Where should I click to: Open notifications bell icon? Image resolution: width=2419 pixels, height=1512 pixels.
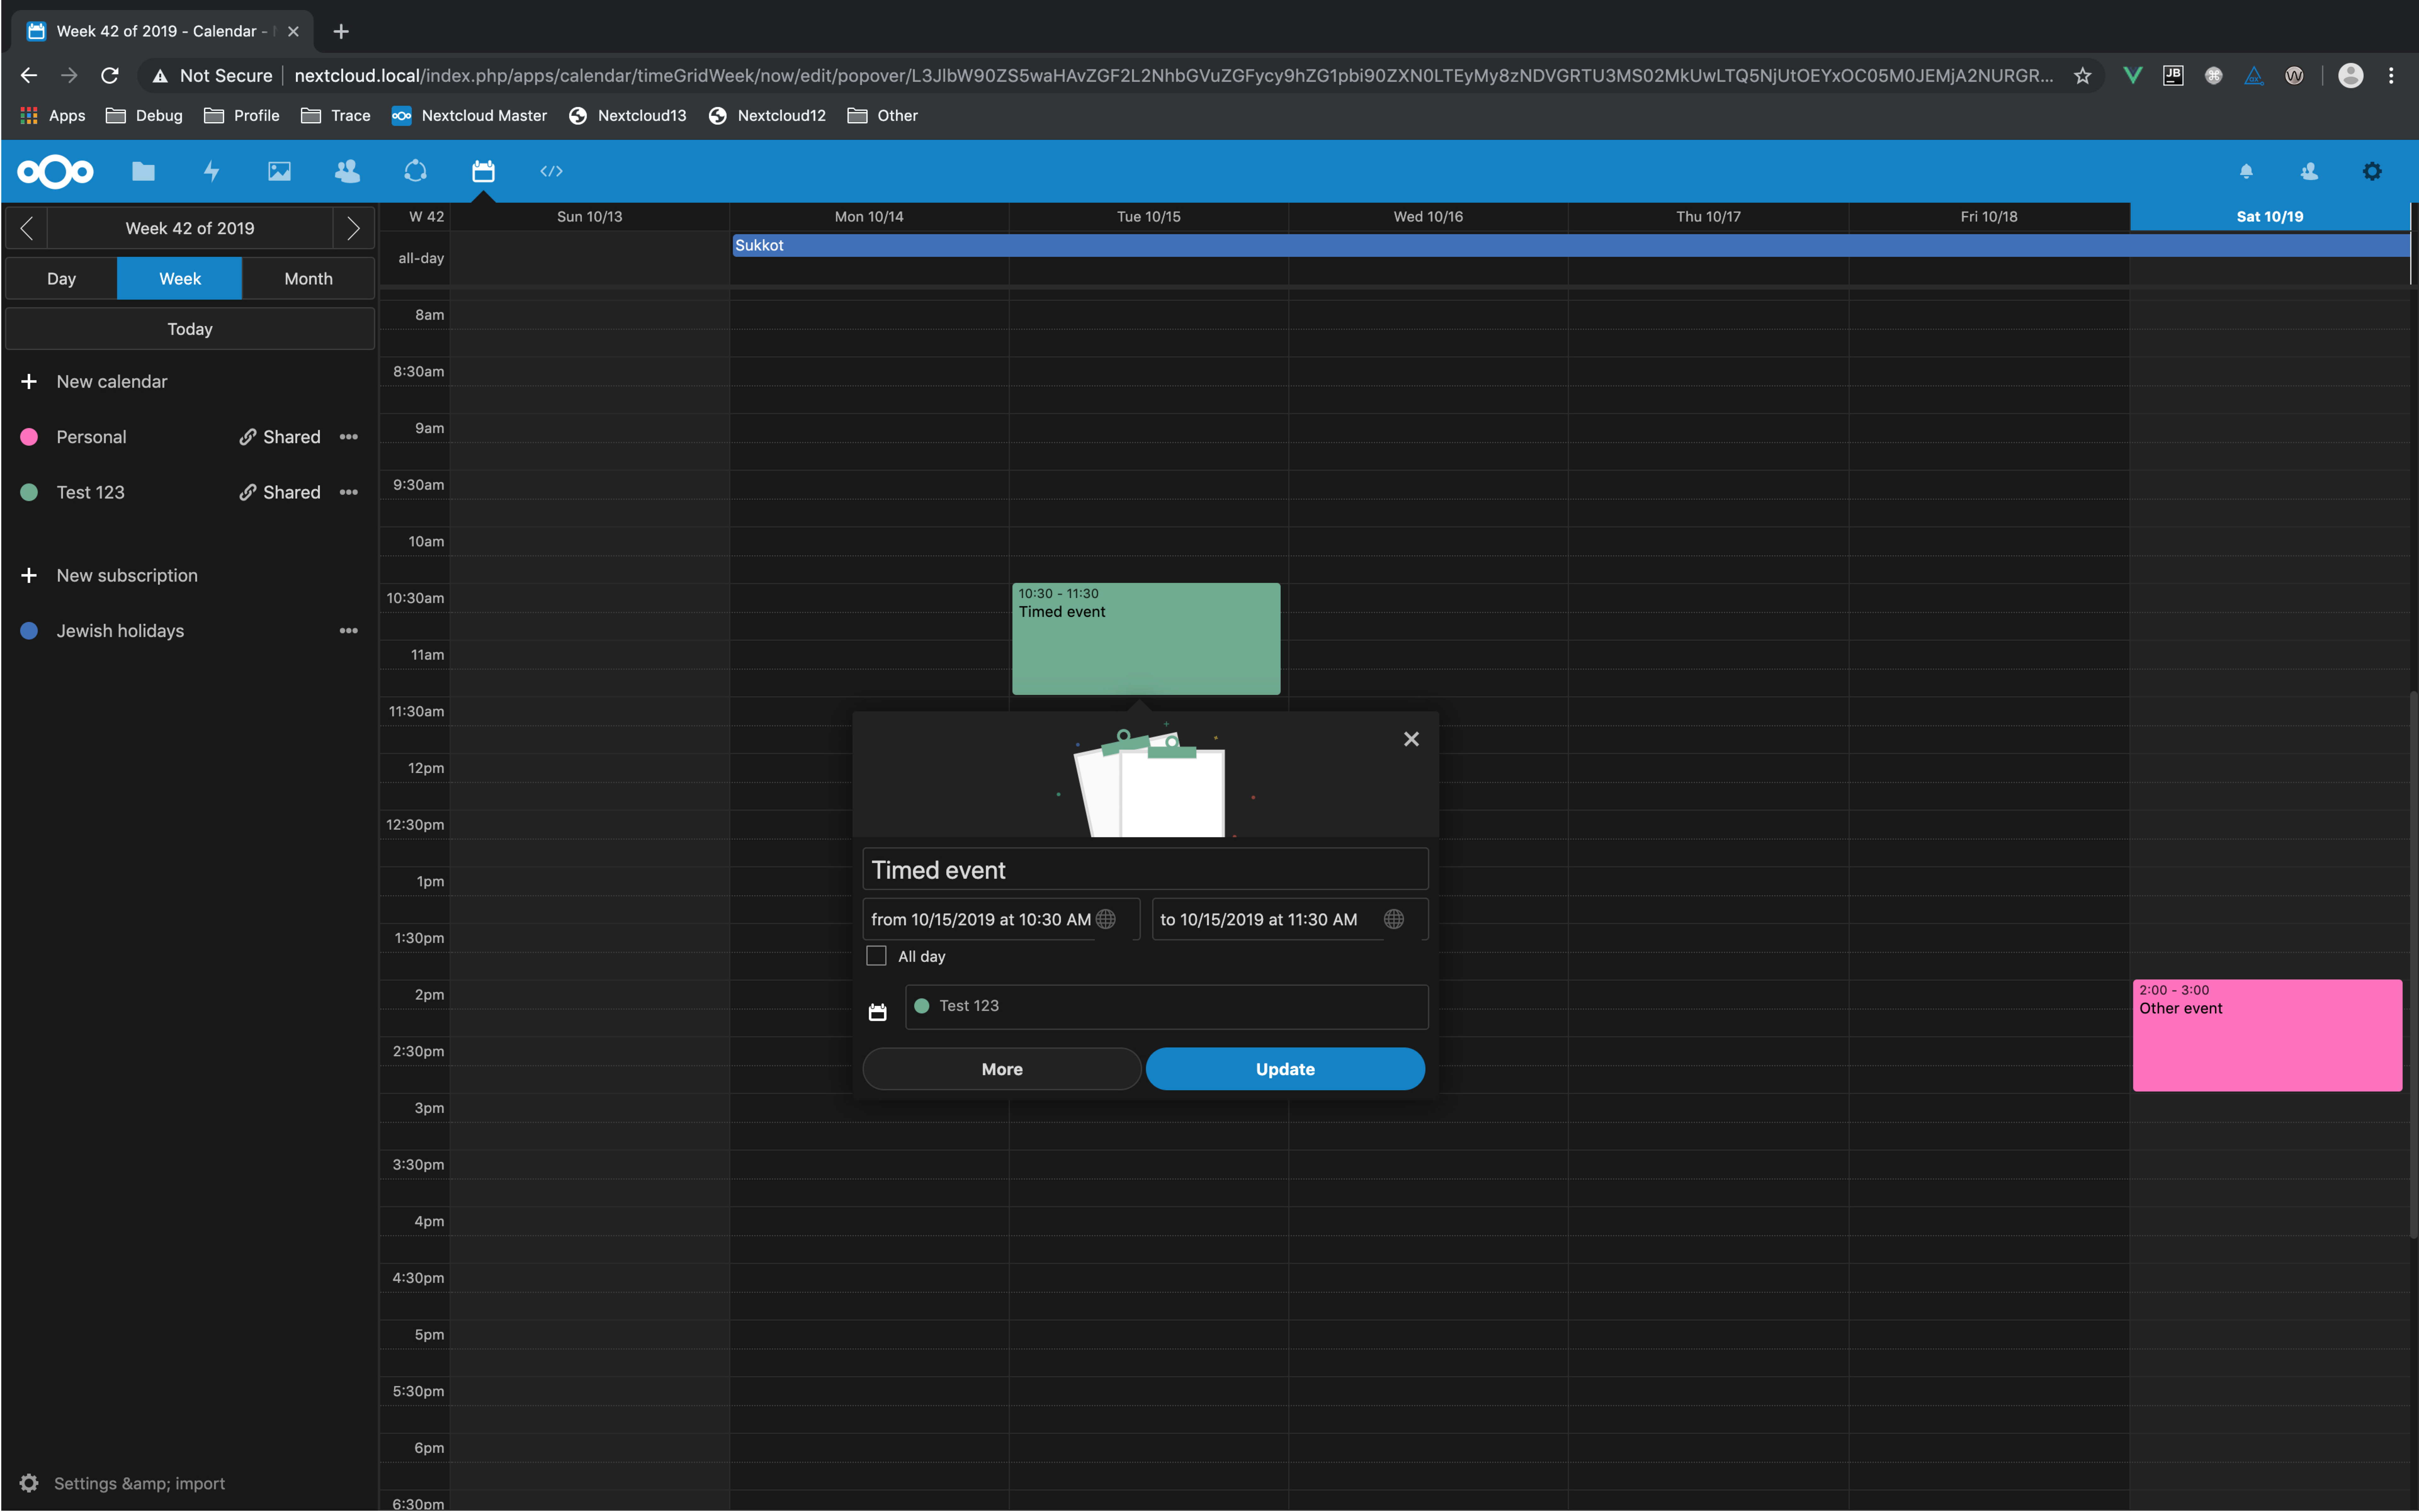[x=2246, y=171]
